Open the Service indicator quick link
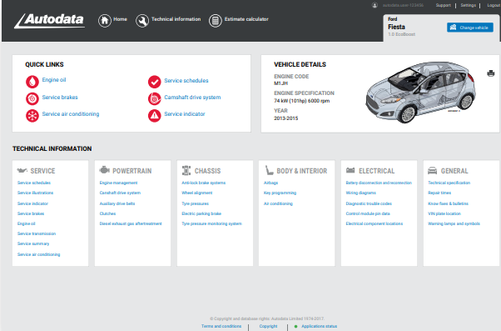 click(x=185, y=114)
